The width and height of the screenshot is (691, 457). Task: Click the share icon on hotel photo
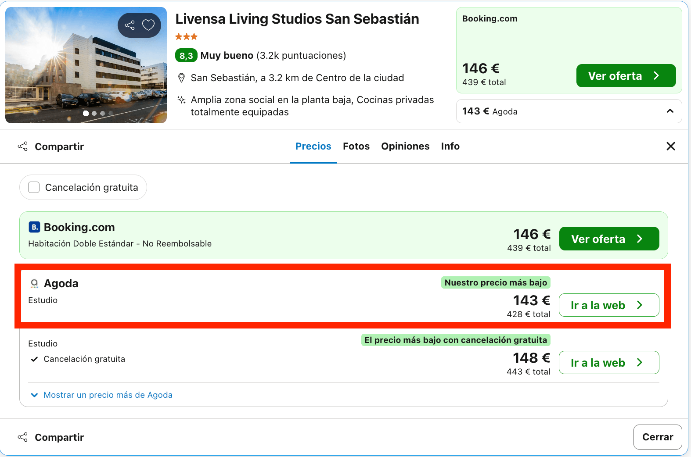pyautogui.click(x=130, y=25)
